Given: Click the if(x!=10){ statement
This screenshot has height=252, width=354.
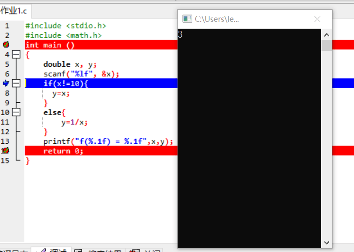Looking at the screenshot, I should tap(65, 84).
